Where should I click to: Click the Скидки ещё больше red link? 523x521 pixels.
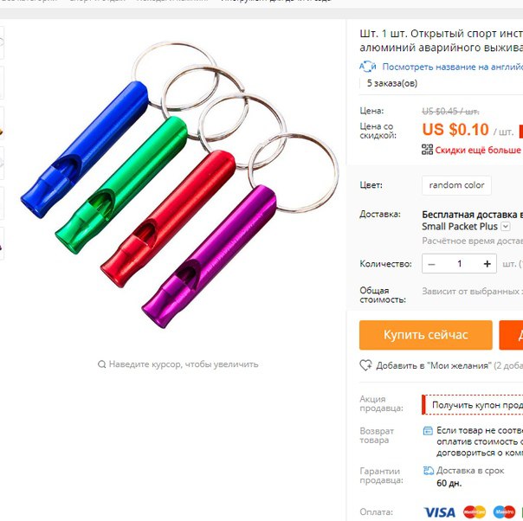(478, 150)
